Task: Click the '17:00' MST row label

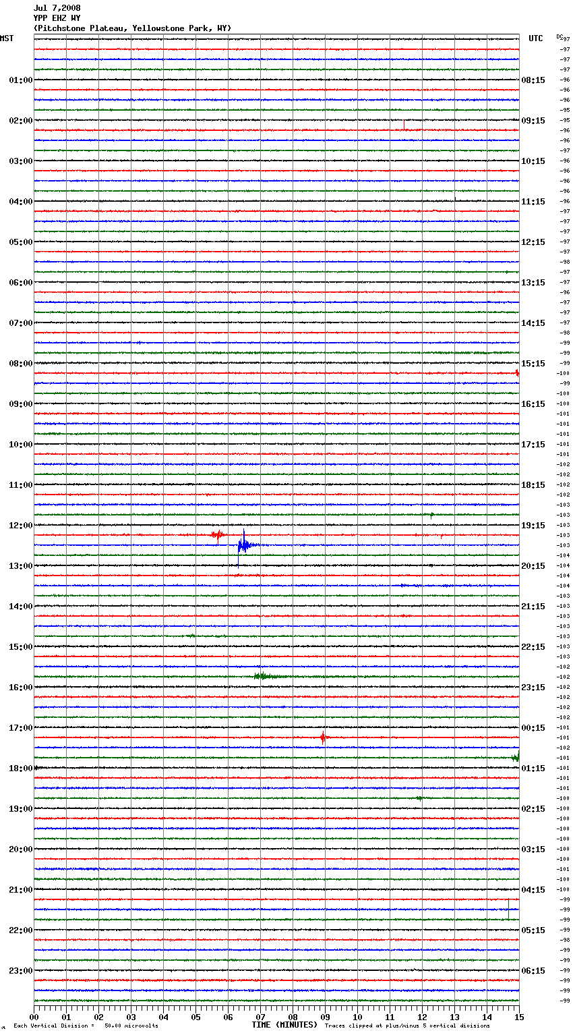Action: pos(20,728)
